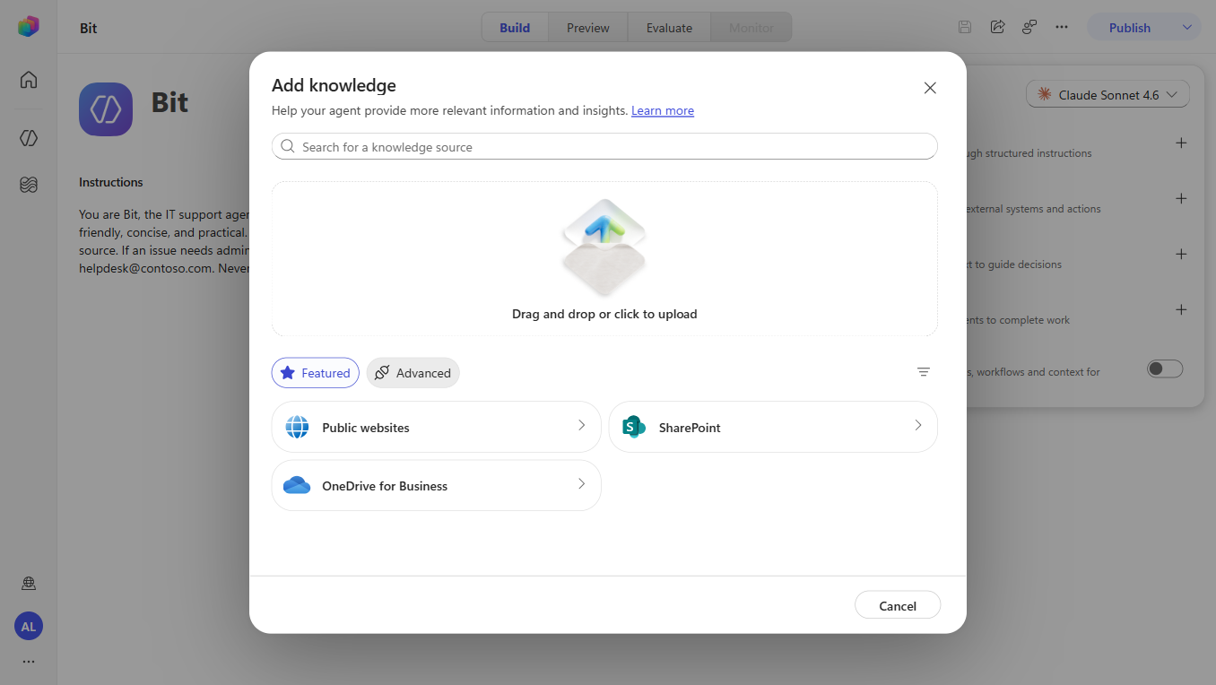Click the upload cloud illustration
1216x685 pixels.
604,247
